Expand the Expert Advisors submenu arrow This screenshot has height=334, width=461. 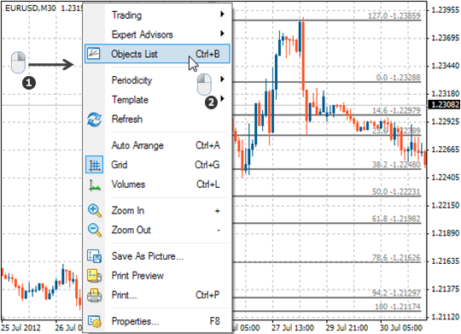[222, 33]
